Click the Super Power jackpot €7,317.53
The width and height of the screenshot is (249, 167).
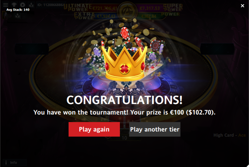pyautogui.click(x=150, y=8)
